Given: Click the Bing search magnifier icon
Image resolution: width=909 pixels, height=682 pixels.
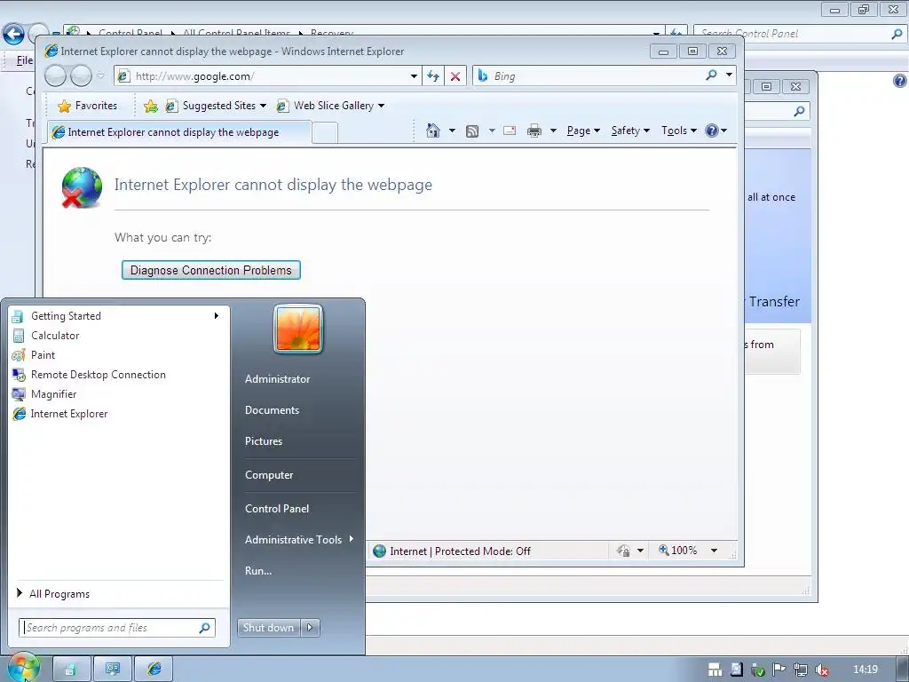Looking at the screenshot, I should click(x=711, y=75).
